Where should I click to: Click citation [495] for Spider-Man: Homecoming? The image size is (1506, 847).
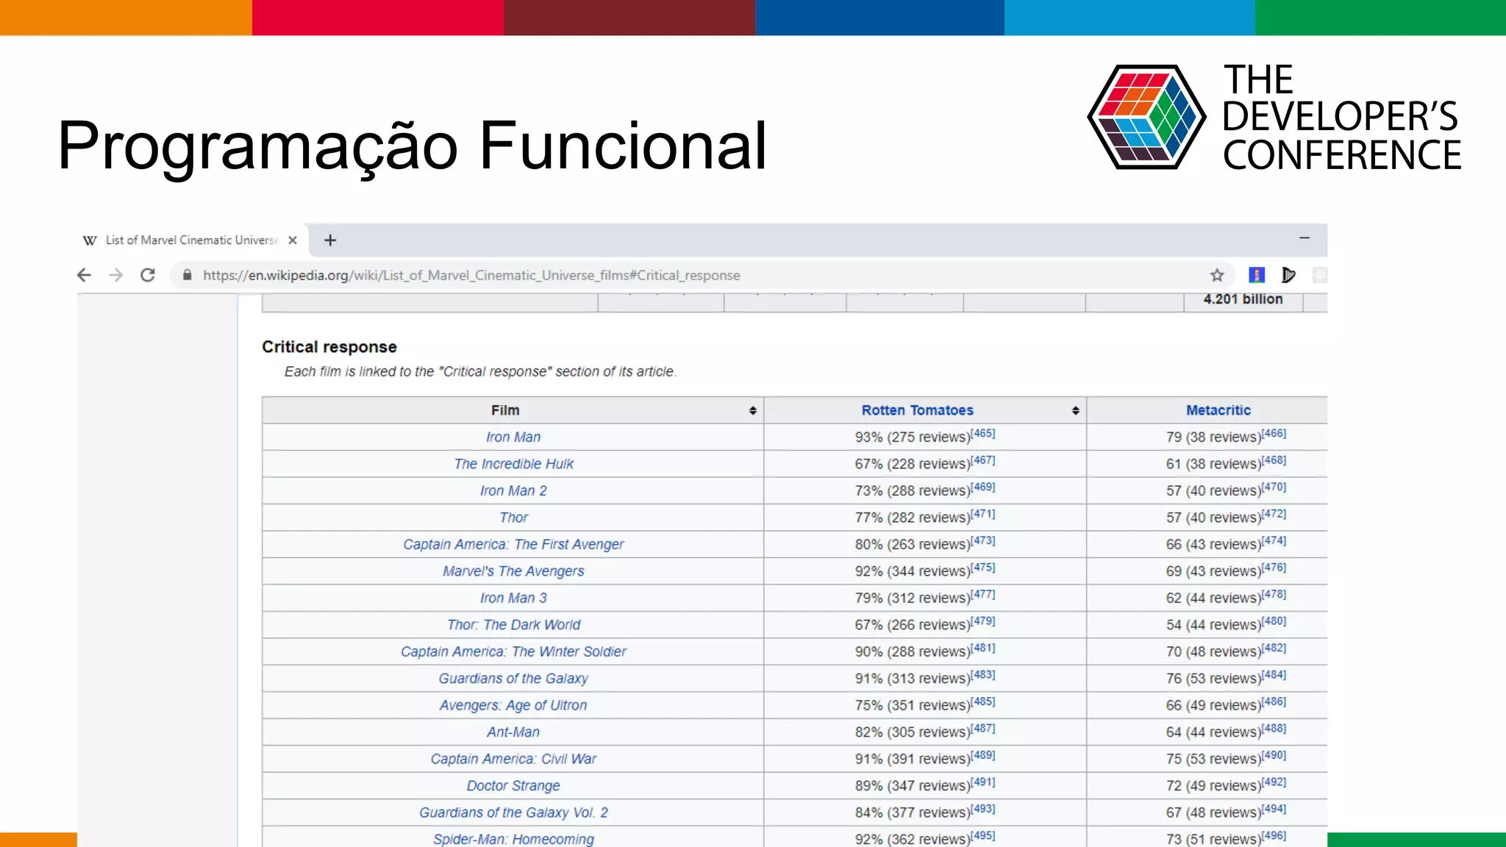click(983, 836)
